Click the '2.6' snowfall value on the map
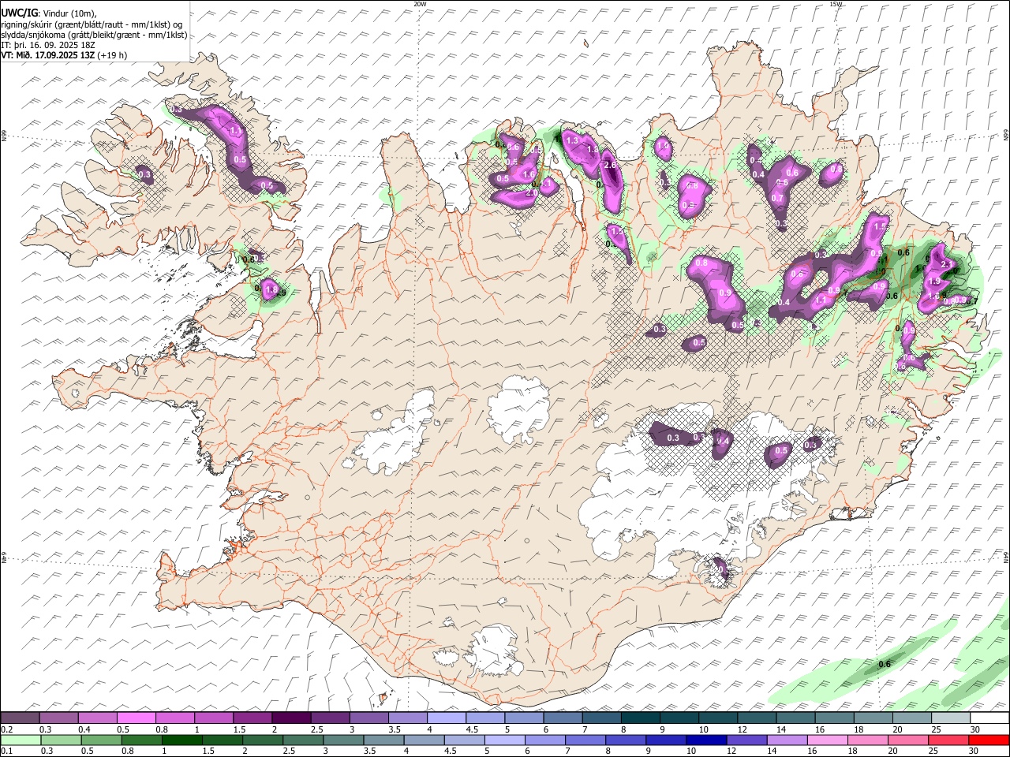 tap(609, 165)
